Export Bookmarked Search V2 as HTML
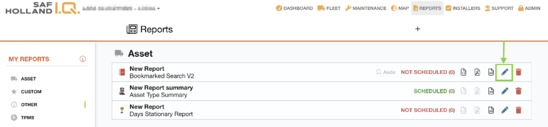 tap(463, 72)
